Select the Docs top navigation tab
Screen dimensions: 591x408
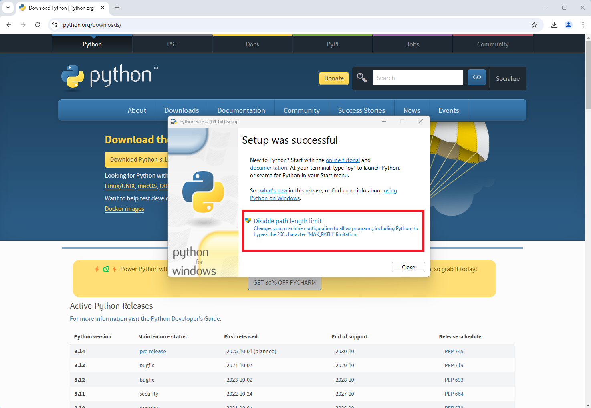pos(252,44)
